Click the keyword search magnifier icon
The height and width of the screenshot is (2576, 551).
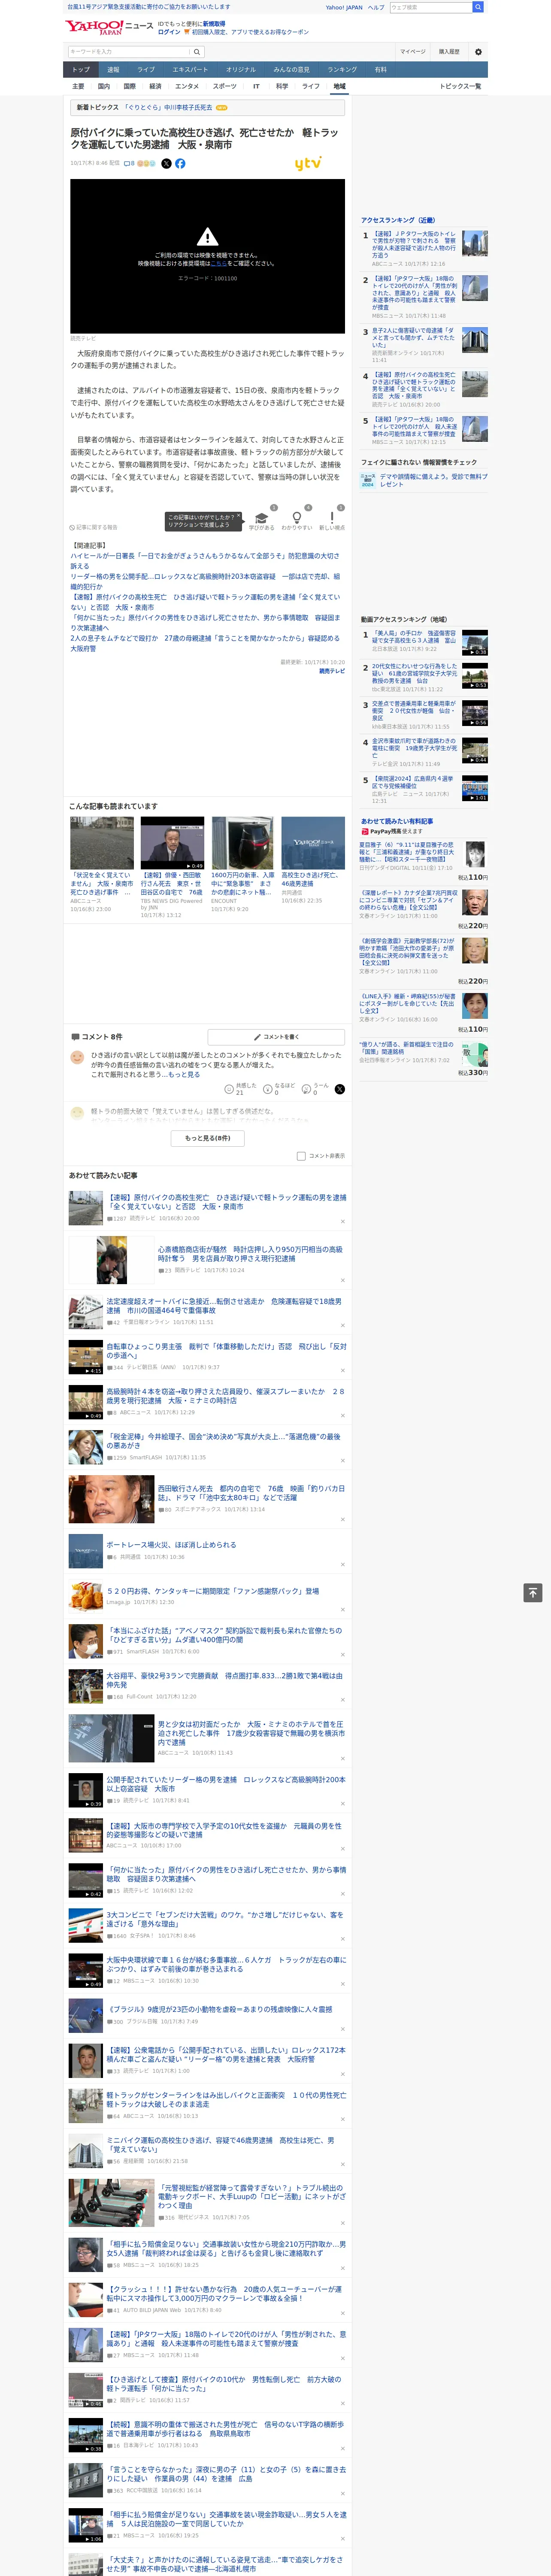197,51
